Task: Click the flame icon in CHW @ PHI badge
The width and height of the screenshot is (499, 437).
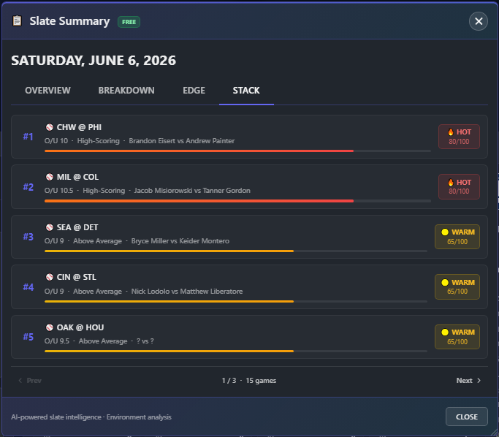Action: click(451, 132)
